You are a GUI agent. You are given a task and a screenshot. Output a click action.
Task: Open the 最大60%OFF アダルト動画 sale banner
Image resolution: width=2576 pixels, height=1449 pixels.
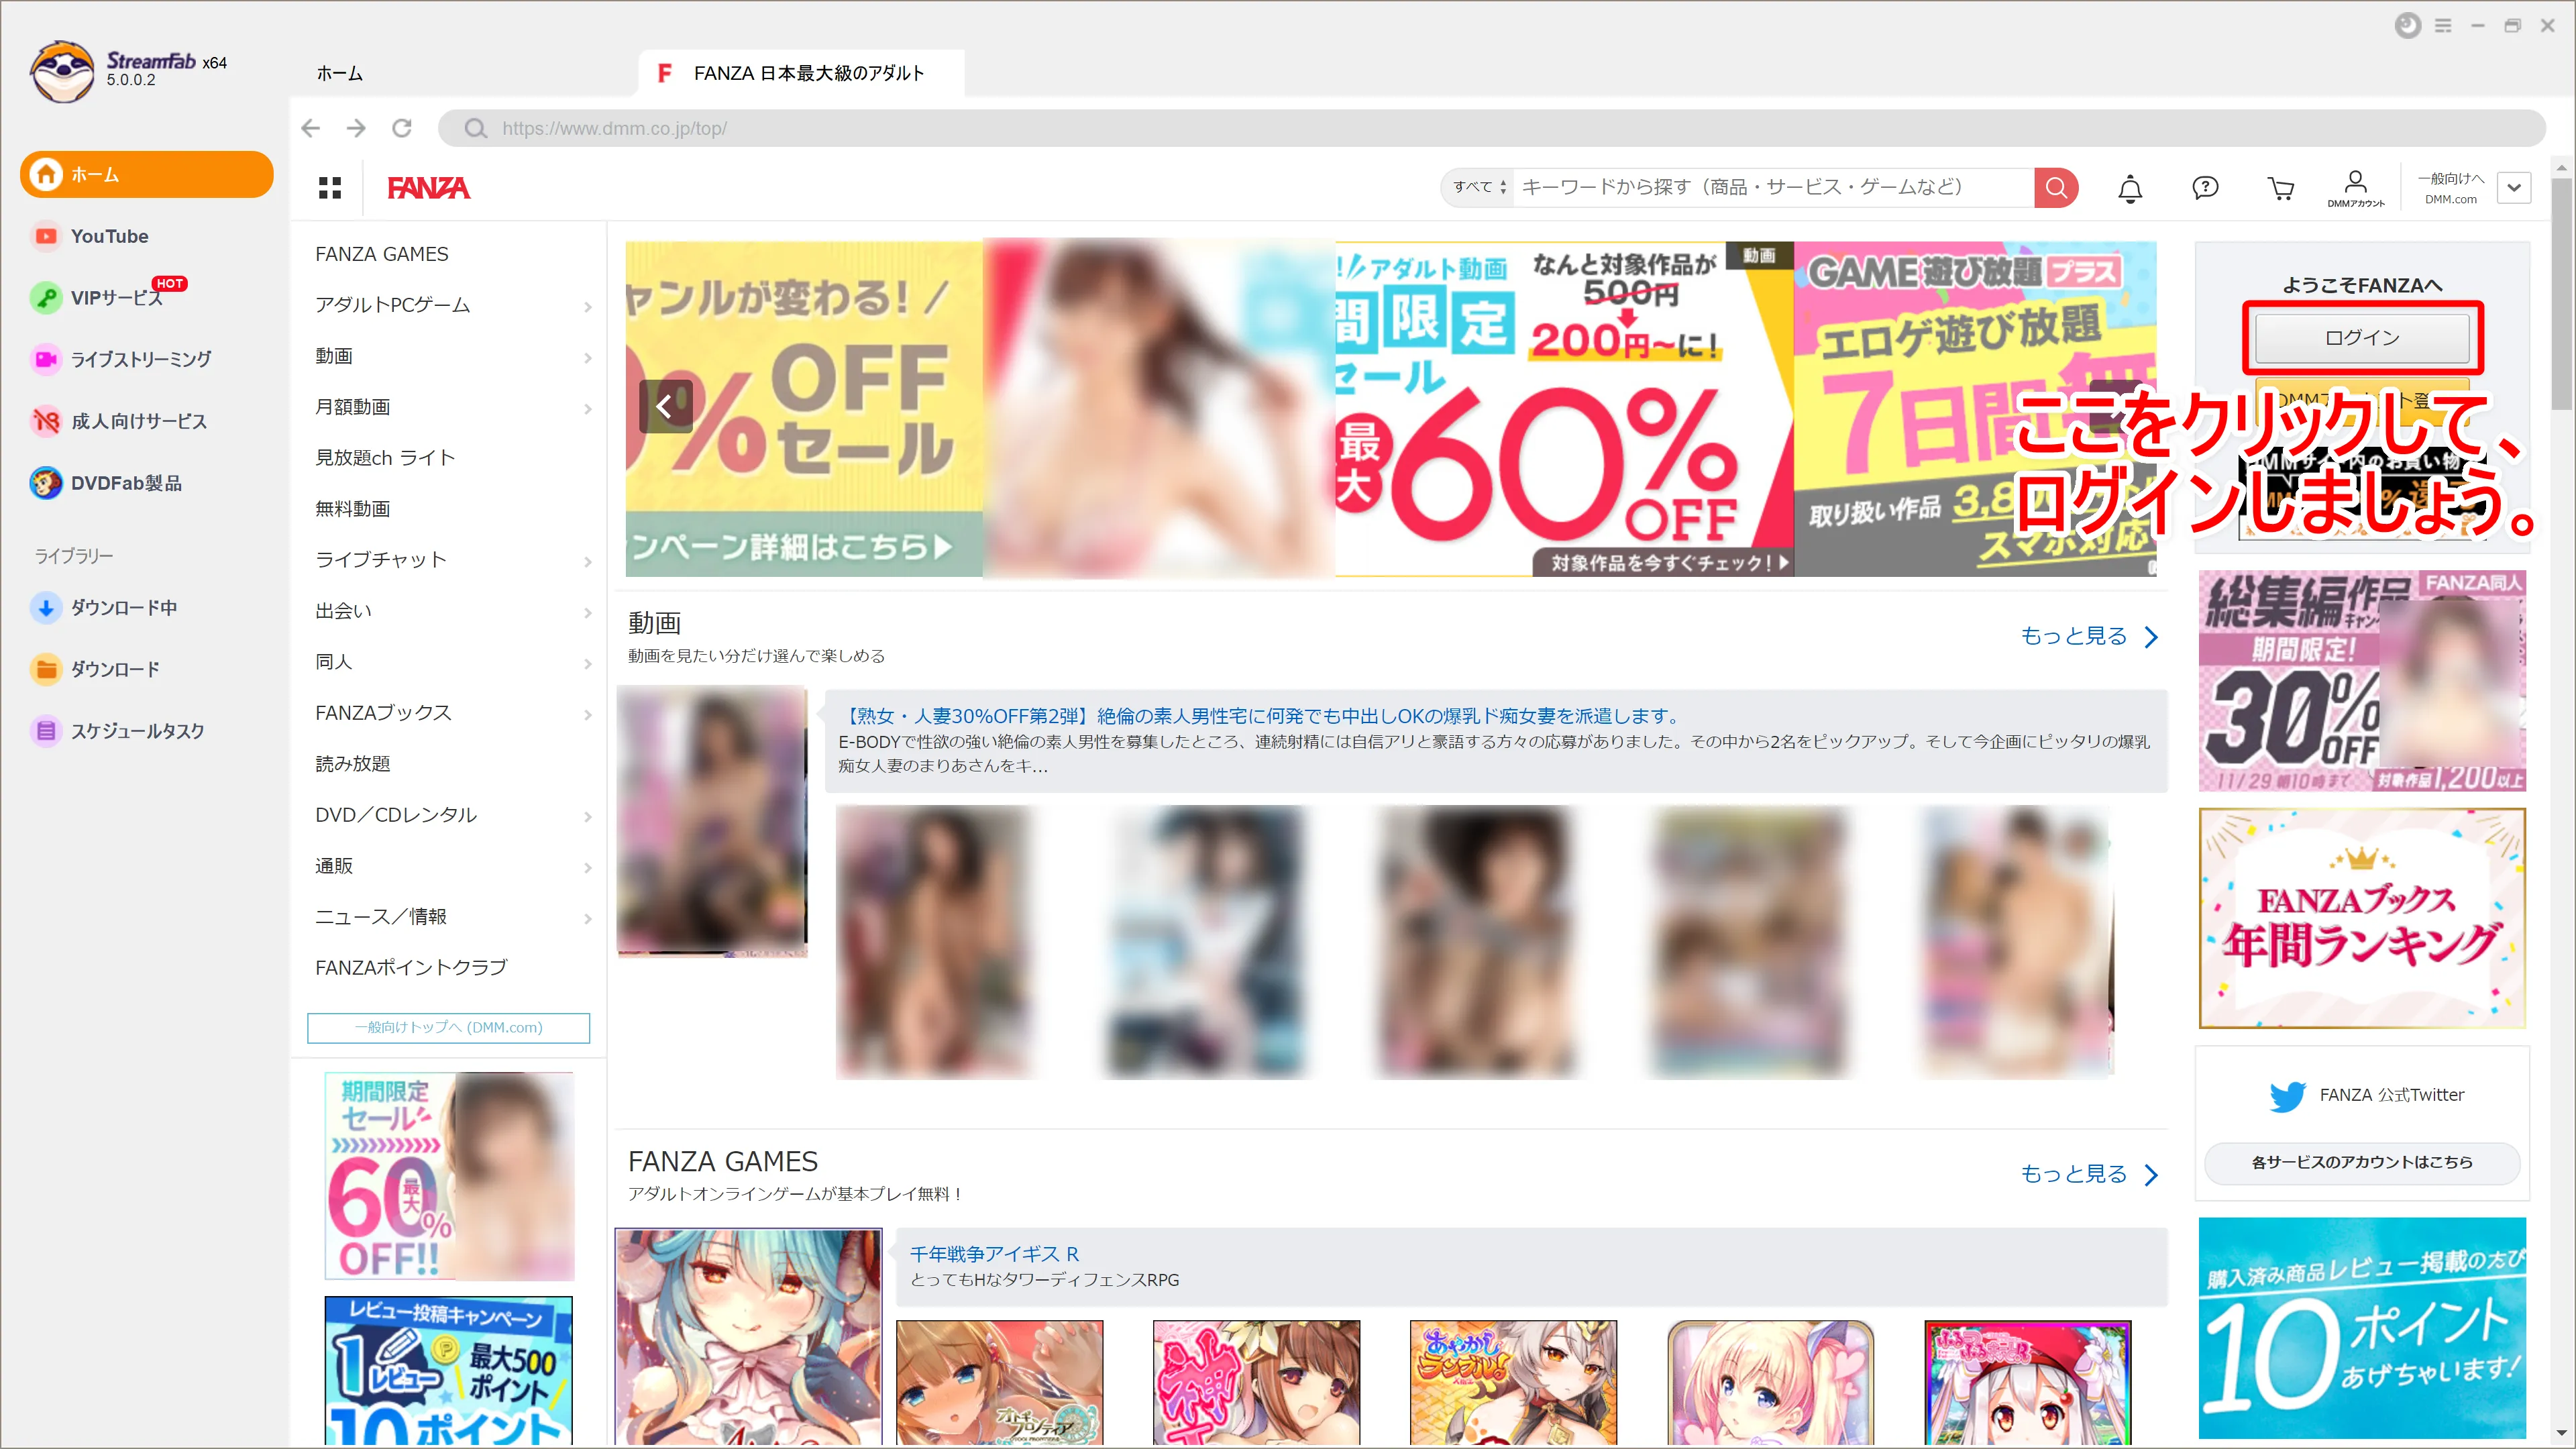pyautogui.click(x=1564, y=409)
